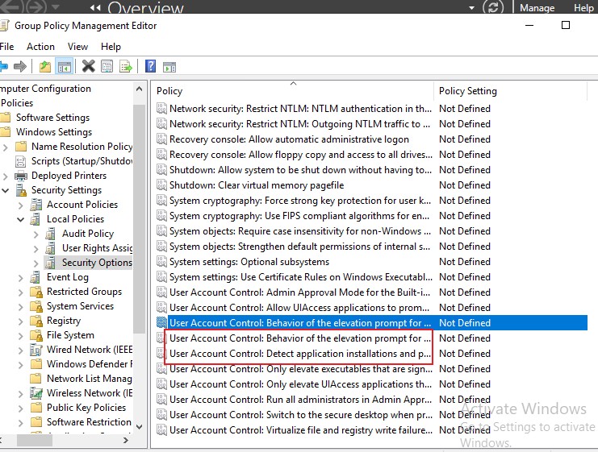Screen dimensions: 598x452
Task: Click icon of System settings: Optional subsystems
Action: [x=161, y=262]
